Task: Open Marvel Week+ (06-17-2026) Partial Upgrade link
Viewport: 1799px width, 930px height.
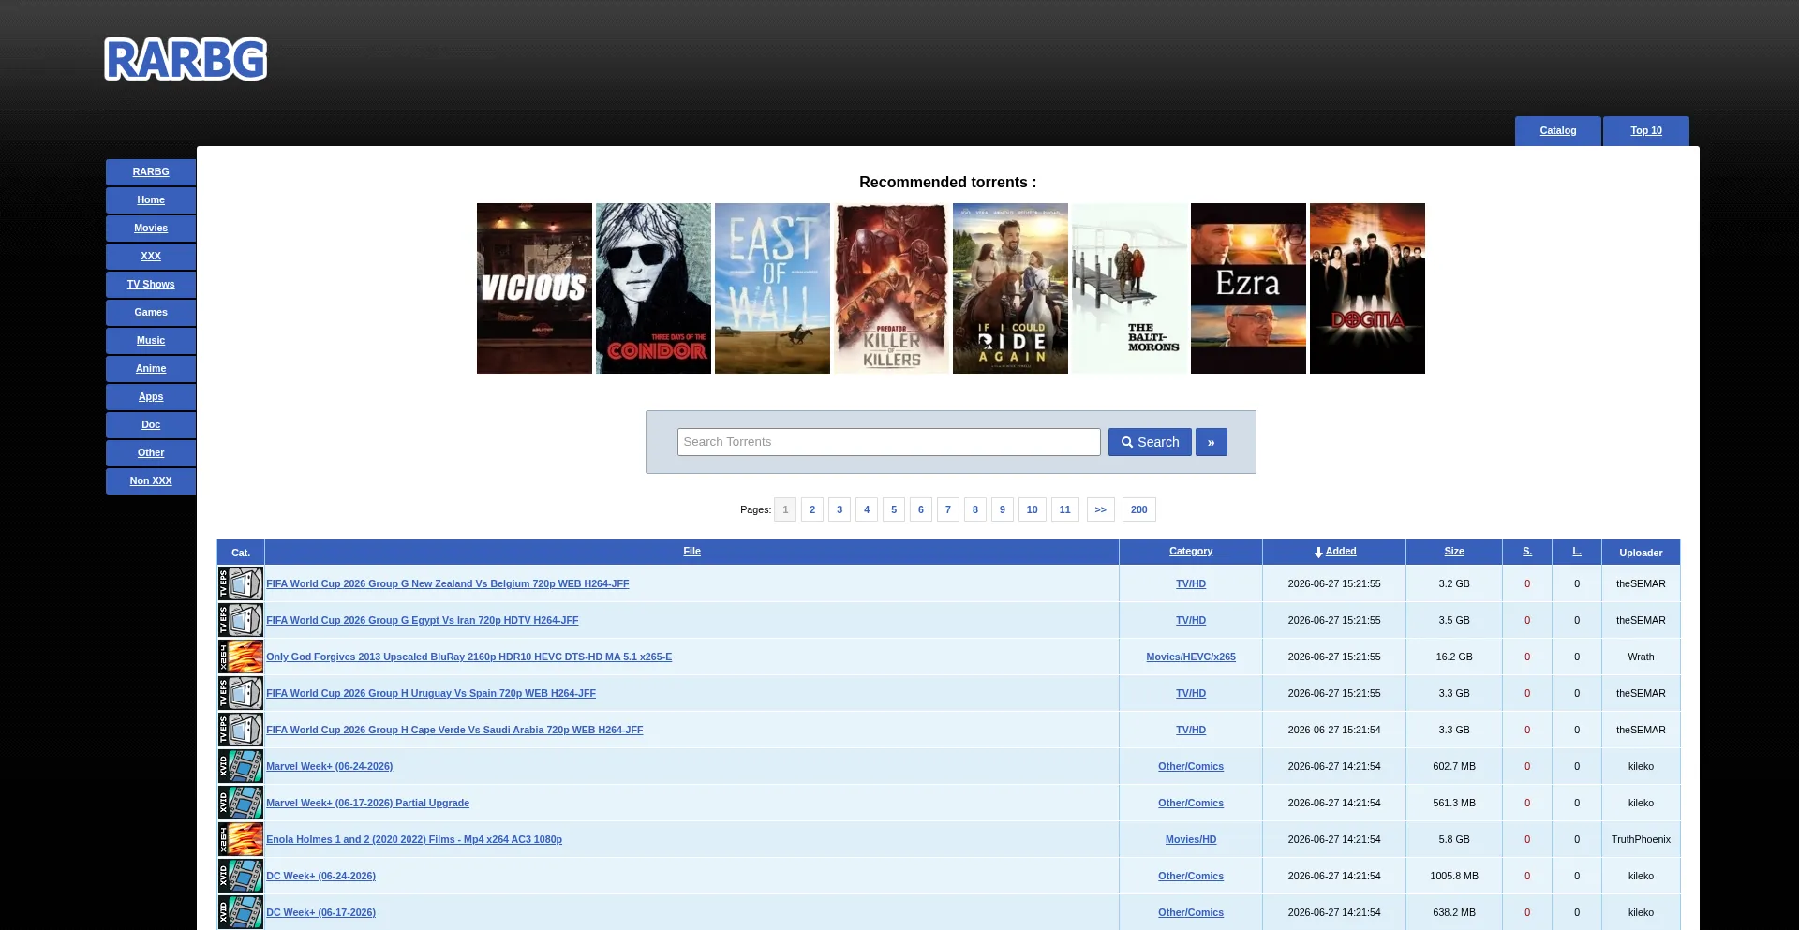Action: [368, 803]
